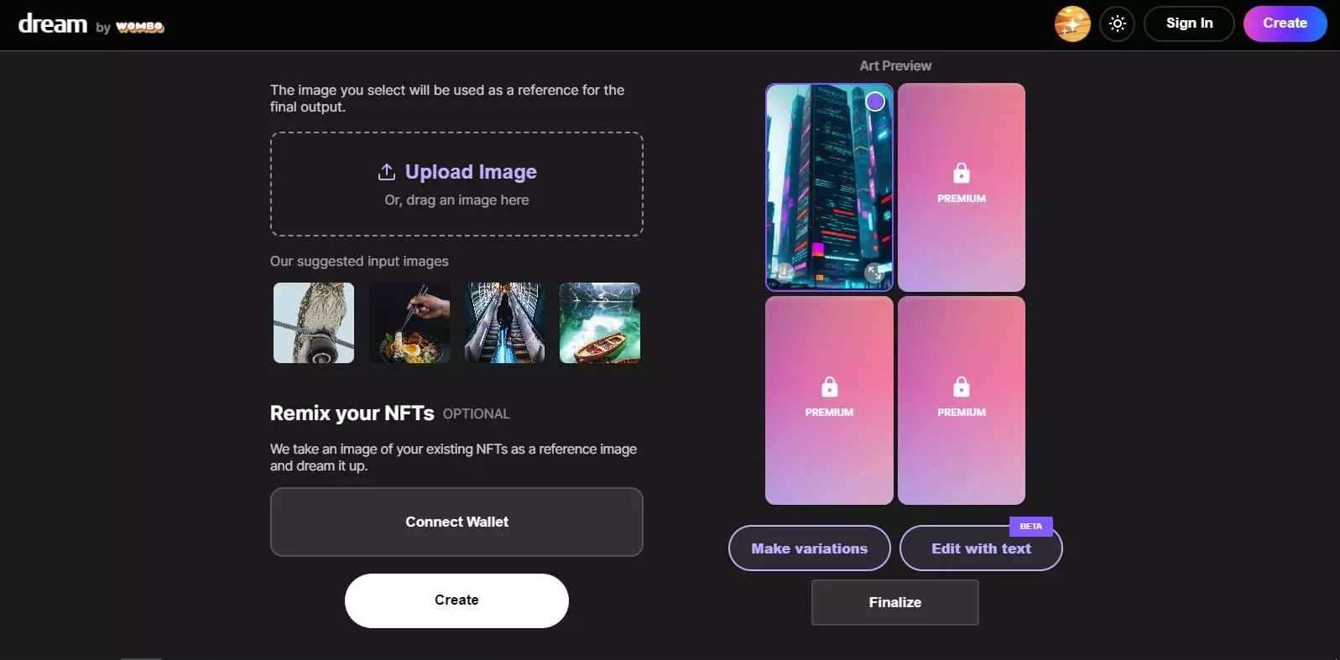1340x660 pixels.
Task: Select the escalator tunnel suggested image
Action: [505, 323]
